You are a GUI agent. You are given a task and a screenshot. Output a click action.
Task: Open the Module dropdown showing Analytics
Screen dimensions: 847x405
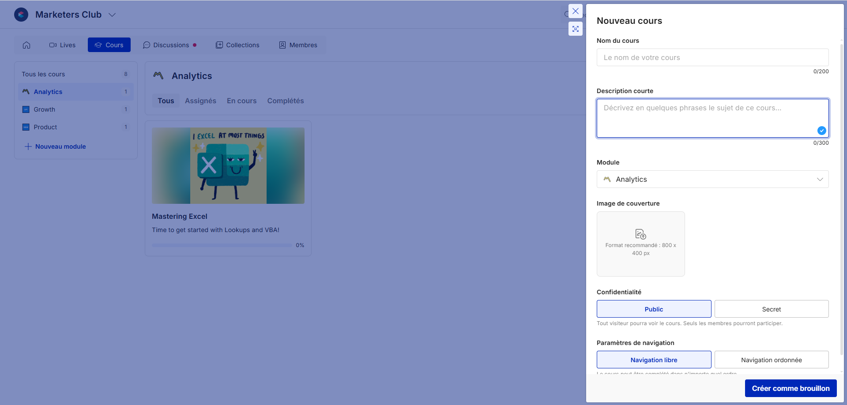click(712, 179)
